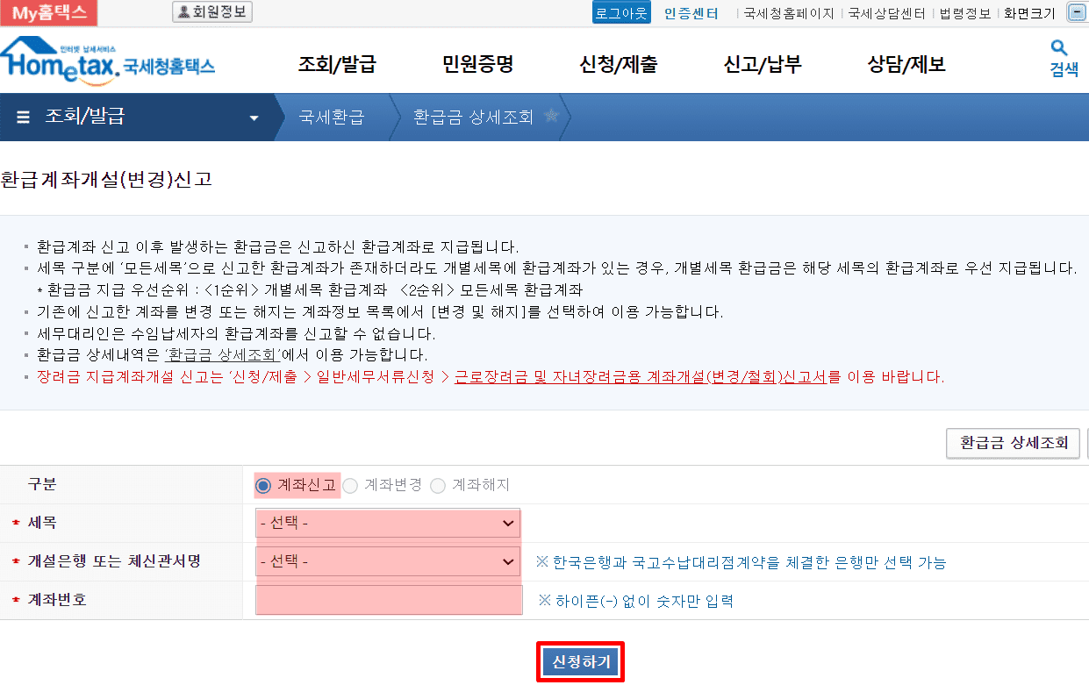The width and height of the screenshot is (1089, 685).
Task: Open the 개설은행 또는 체신관서명 dropdown
Action: tap(387, 561)
